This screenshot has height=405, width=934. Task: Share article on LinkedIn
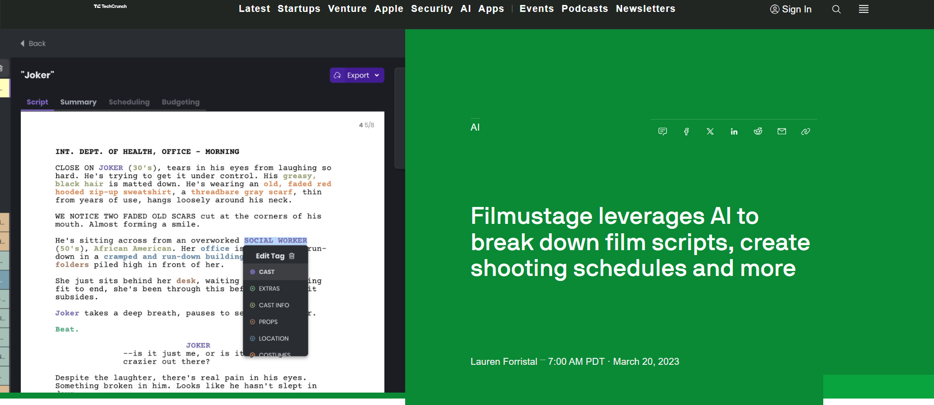[734, 132]
